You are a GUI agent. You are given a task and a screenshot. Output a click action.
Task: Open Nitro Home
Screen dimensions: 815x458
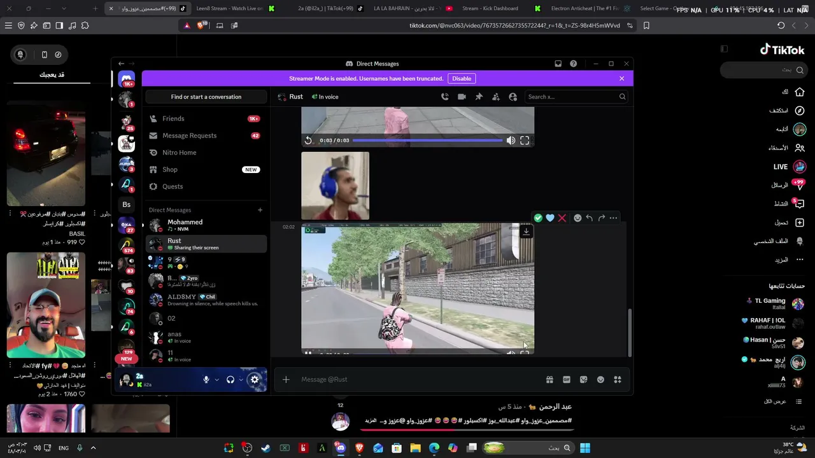206,153
